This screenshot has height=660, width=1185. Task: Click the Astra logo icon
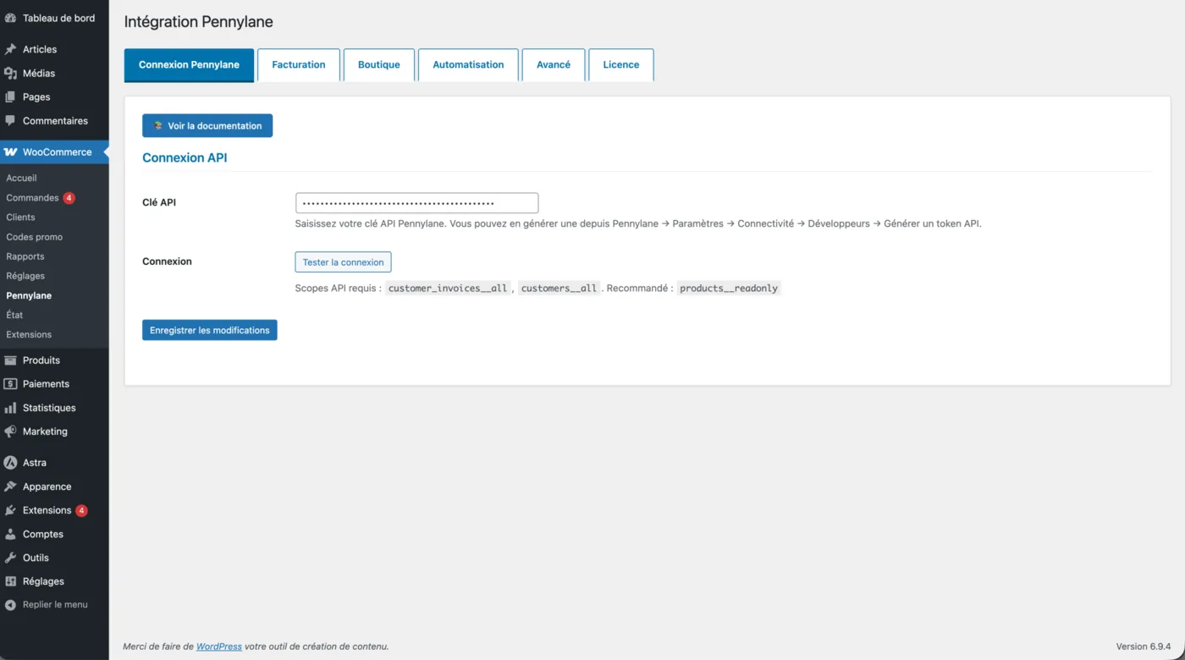pyautogui.click(x=10, y=463)
